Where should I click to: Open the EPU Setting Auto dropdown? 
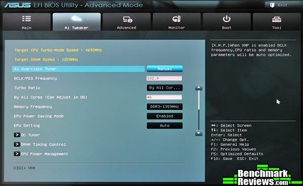(165, 125)
